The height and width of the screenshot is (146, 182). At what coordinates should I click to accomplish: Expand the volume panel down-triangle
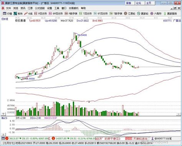pyautogui.click(x=3, y=114)
